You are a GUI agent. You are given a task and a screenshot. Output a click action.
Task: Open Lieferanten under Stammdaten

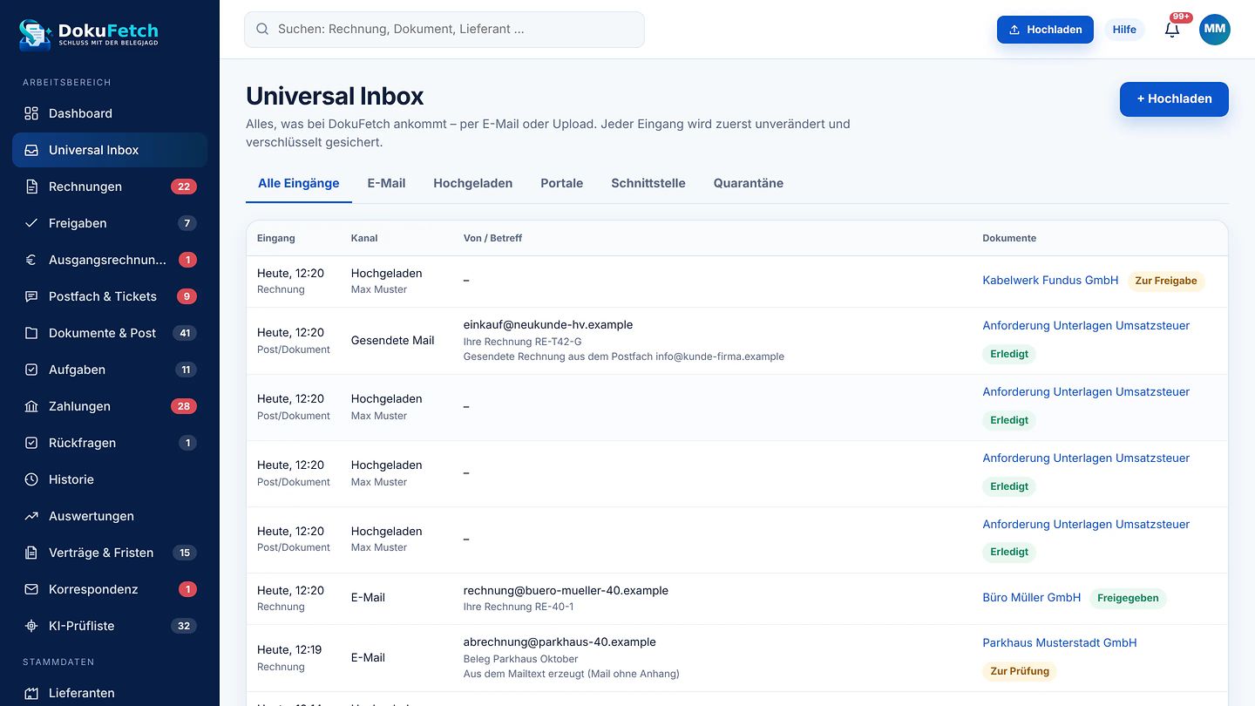click(x=110, y=693)
